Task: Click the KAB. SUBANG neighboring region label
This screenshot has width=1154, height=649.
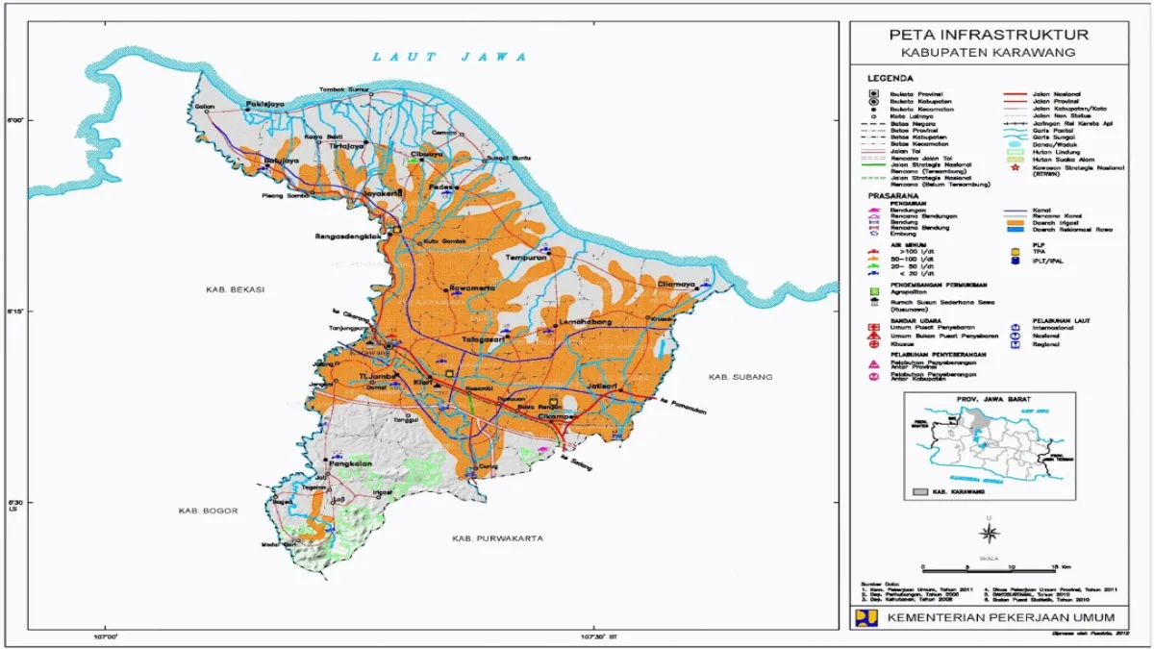Action: pos(740,377)
